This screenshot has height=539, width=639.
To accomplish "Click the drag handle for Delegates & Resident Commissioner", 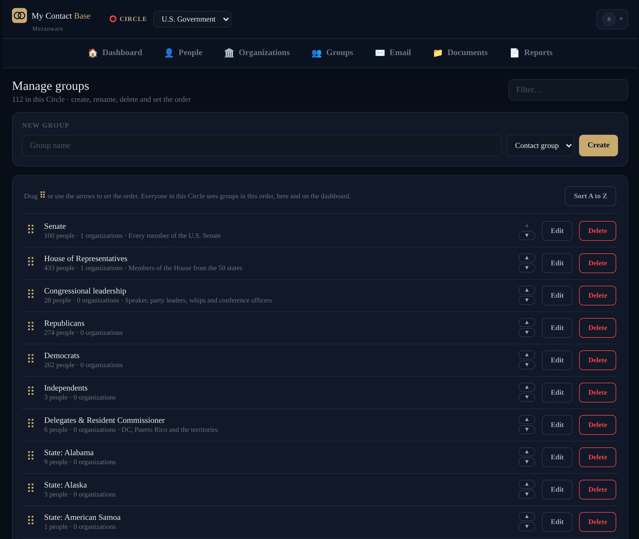I will [x=31, y=424].
